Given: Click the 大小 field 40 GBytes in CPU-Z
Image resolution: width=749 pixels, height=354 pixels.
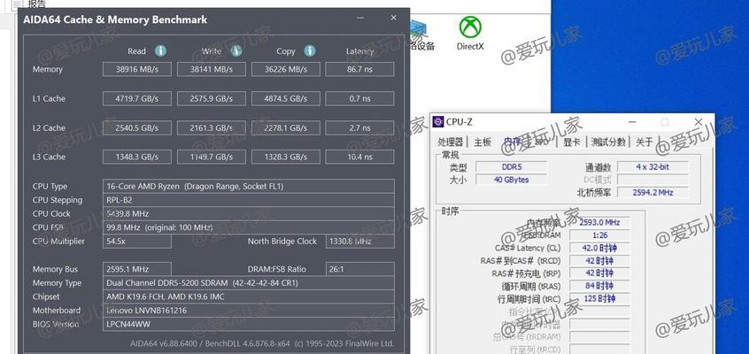Looking at the screenshot, I should coord(511,180).
